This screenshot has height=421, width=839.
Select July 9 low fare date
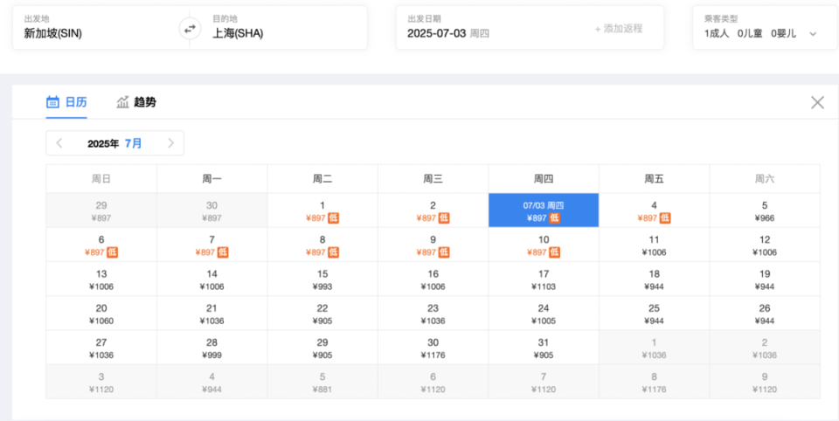point(433,245)
